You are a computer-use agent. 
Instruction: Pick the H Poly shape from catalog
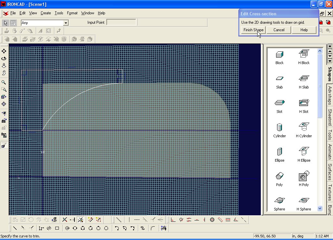click(x=304, y=179)
